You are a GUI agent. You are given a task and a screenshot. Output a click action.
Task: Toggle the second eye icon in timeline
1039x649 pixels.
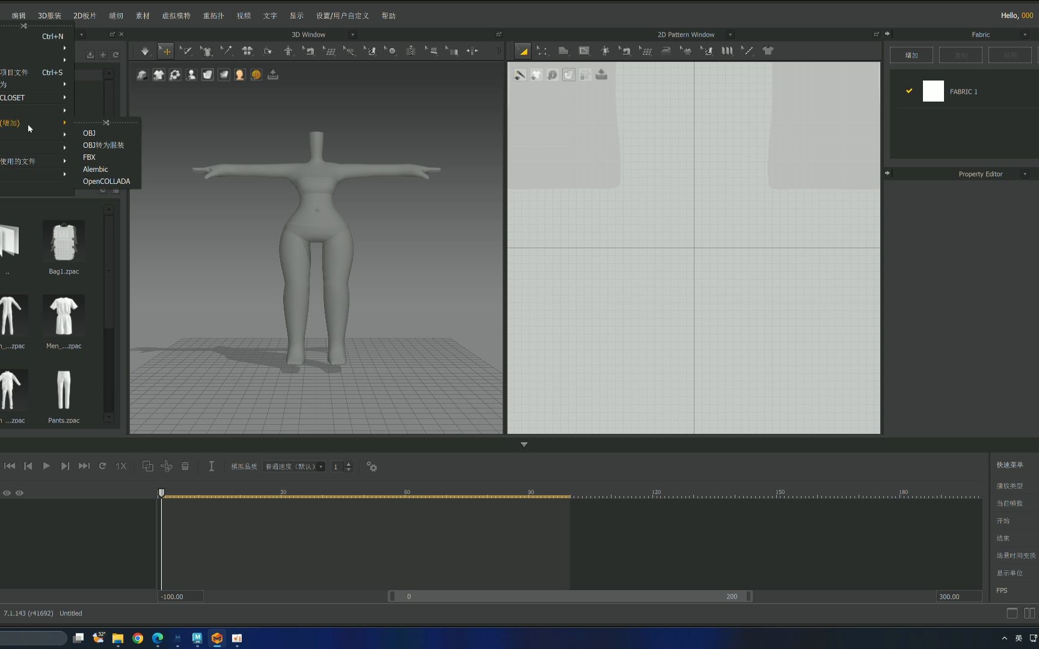click(19, 493)
